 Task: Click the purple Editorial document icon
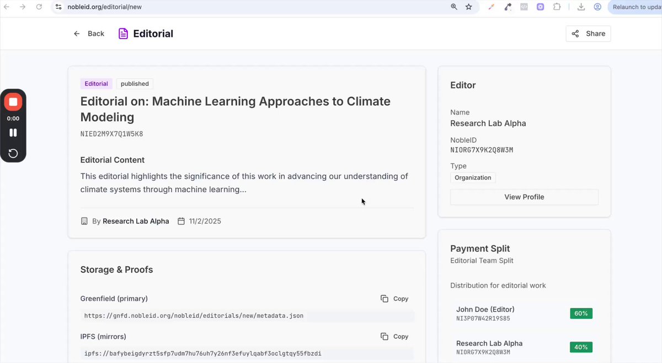(x=124, y=34)
